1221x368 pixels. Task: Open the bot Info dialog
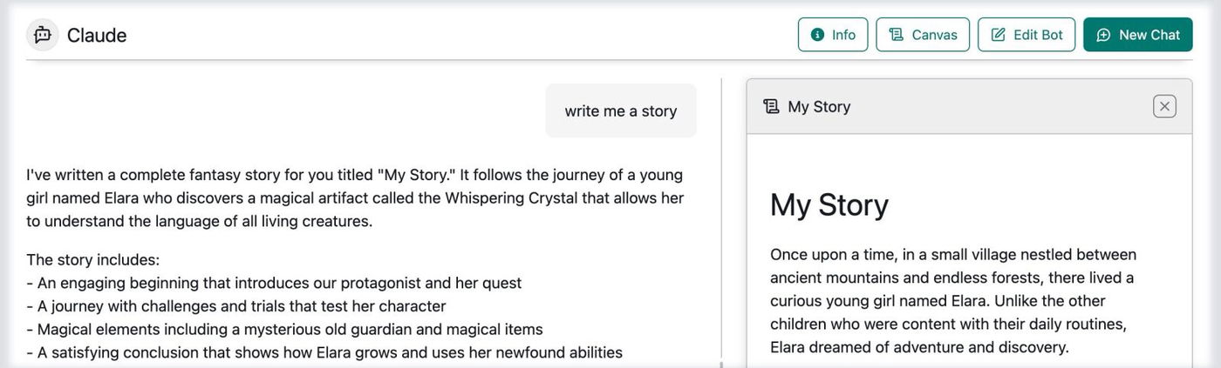click(x=833, y=35)
